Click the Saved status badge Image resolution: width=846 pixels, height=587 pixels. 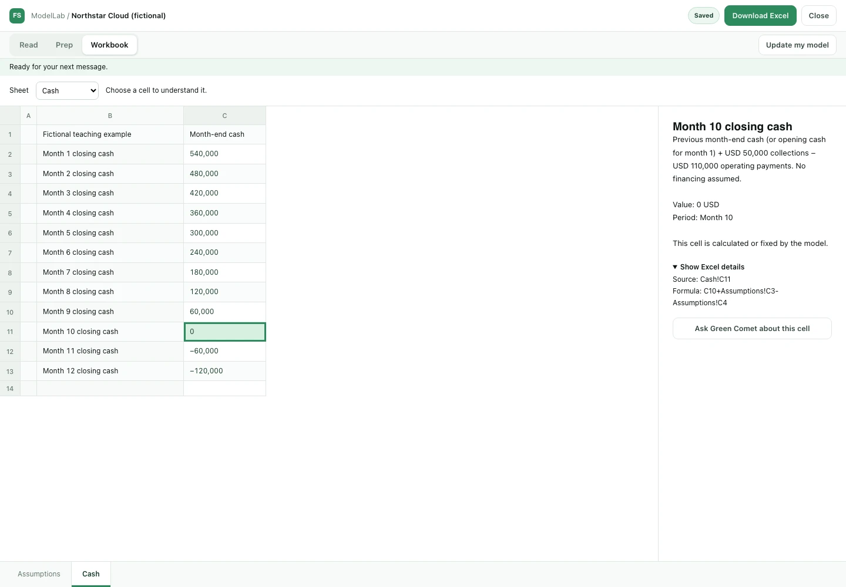tap(704, 16)
